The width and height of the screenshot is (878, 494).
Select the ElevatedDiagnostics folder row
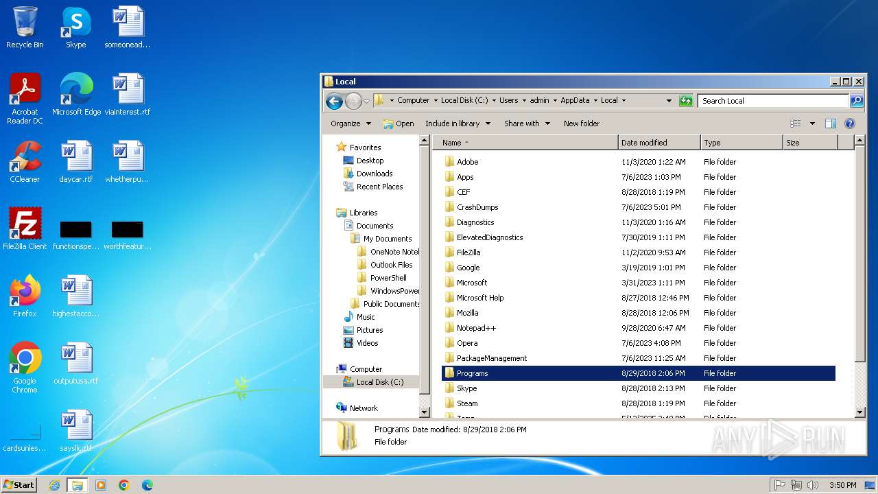639,237
